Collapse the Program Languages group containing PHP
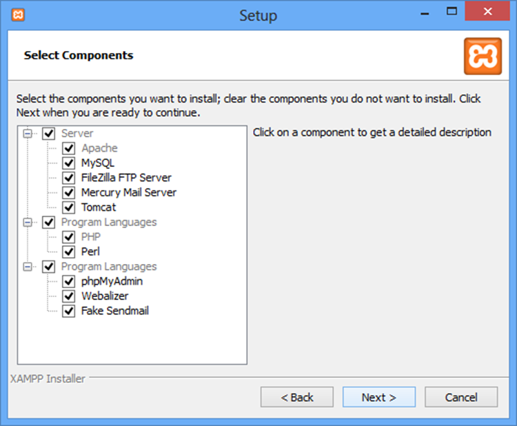 click(28, 222)
